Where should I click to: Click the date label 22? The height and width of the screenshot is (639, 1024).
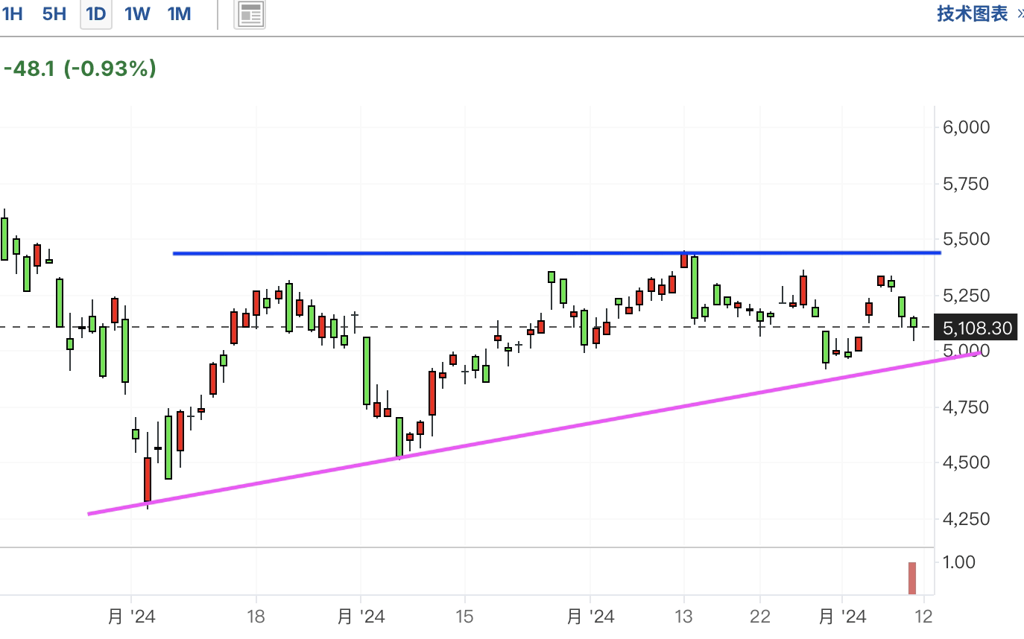(x=759, y=617)
